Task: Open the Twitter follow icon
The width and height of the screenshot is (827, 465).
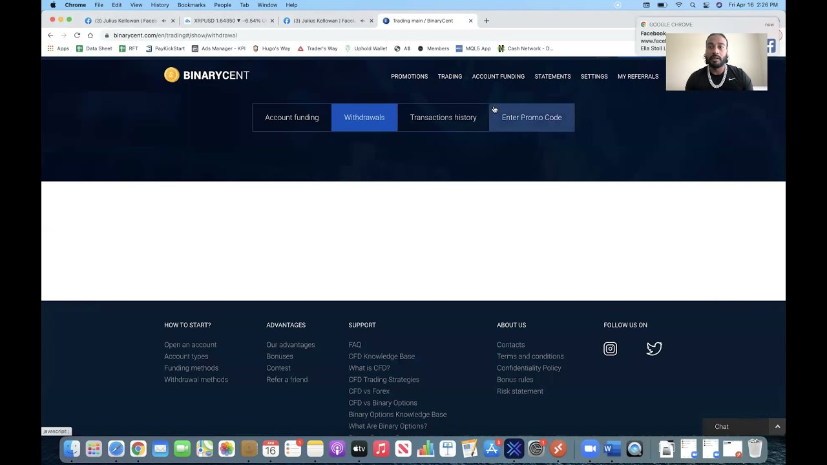Action: (654, 349)
